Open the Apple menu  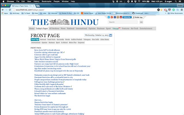[x=3, y=1]
